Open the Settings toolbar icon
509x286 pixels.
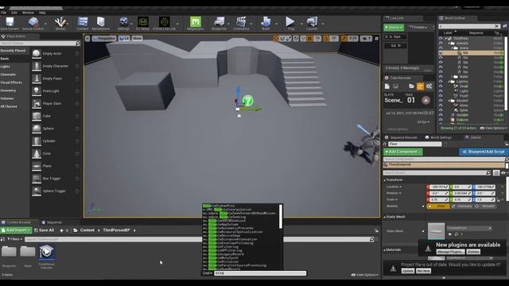click(x=123, y=23)
